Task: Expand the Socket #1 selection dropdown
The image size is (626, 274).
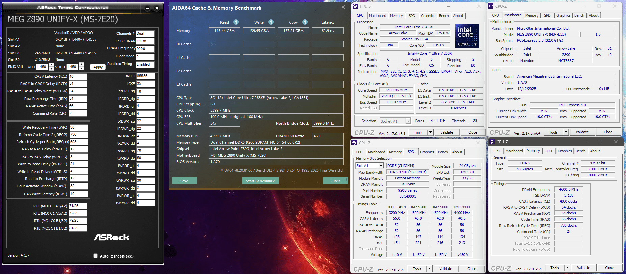Action: point(408,121)
